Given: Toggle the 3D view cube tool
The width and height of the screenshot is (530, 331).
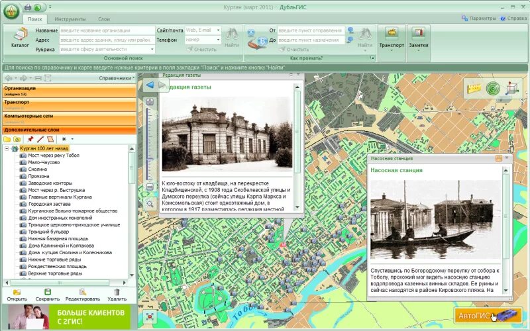Looking at the screenshot, I should tap(512, 88).
